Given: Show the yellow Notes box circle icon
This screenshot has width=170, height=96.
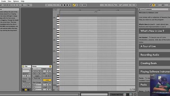Looking at the screenshot, I should [x=26, y=90].
